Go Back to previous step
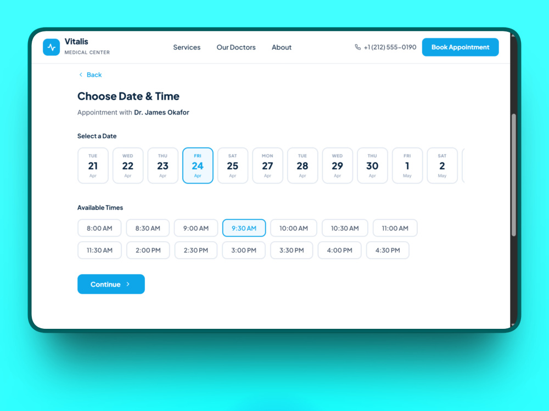Viewport: 549px width, 411px height. [x=91, y=75]
